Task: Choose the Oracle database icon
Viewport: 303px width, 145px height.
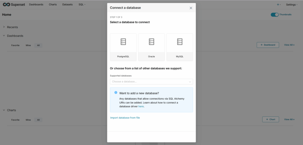Action: (151, 42)
